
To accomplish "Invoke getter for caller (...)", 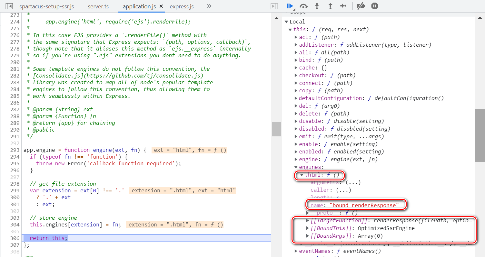I will 343,190.
